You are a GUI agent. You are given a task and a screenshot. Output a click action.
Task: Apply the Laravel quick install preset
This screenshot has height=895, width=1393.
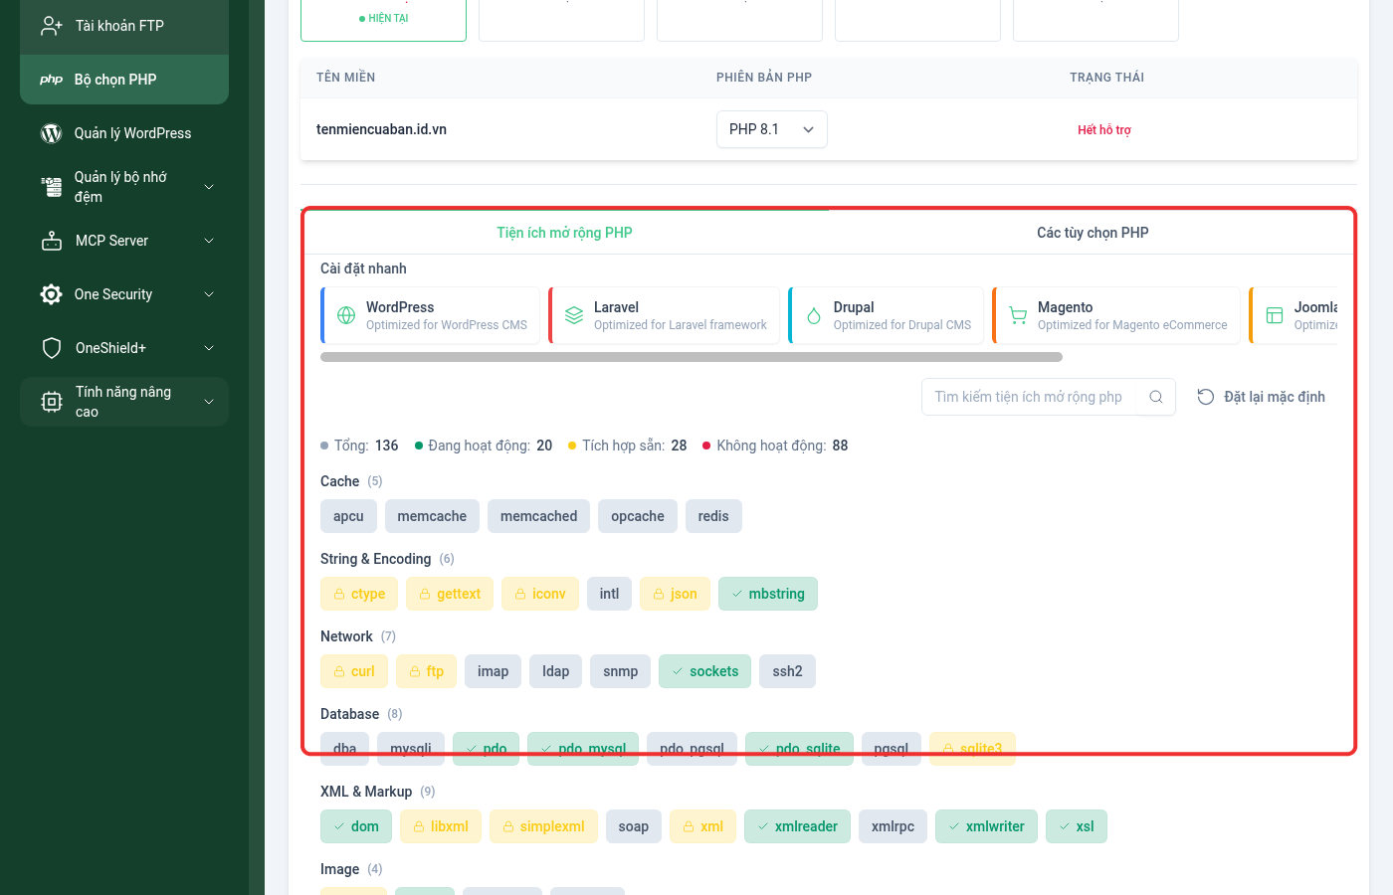pyautogui.click(x=664, y=315)
